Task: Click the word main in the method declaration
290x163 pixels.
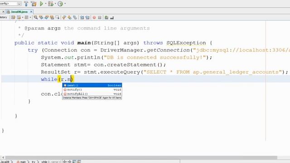Action: click(x=84, y=43)
